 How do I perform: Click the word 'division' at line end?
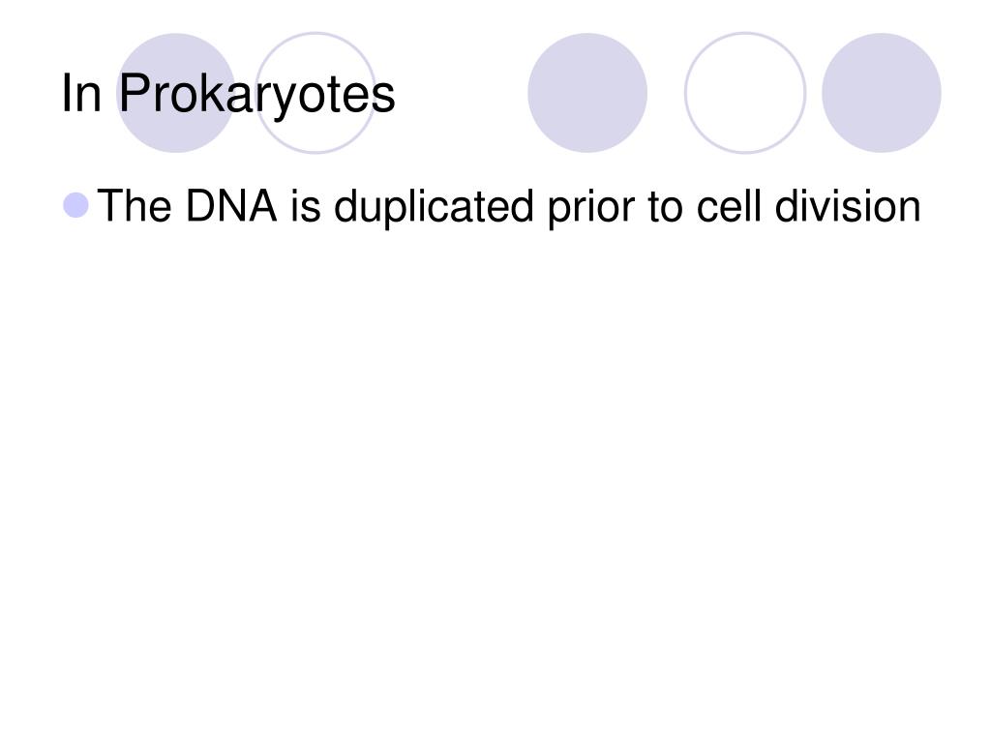[848, 205]
